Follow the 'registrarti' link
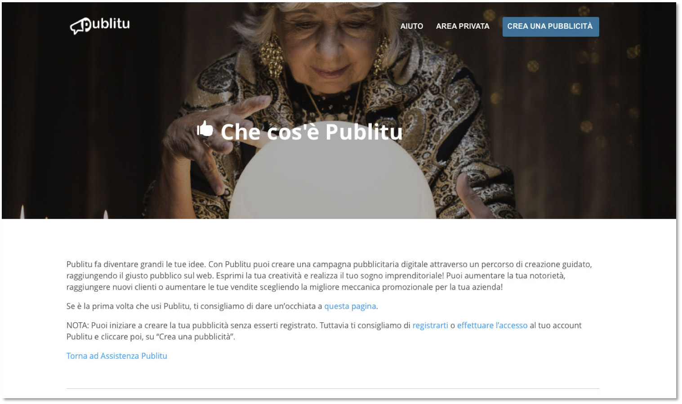Viewport: 682px width, 404px height. click(x=430, y=325)
